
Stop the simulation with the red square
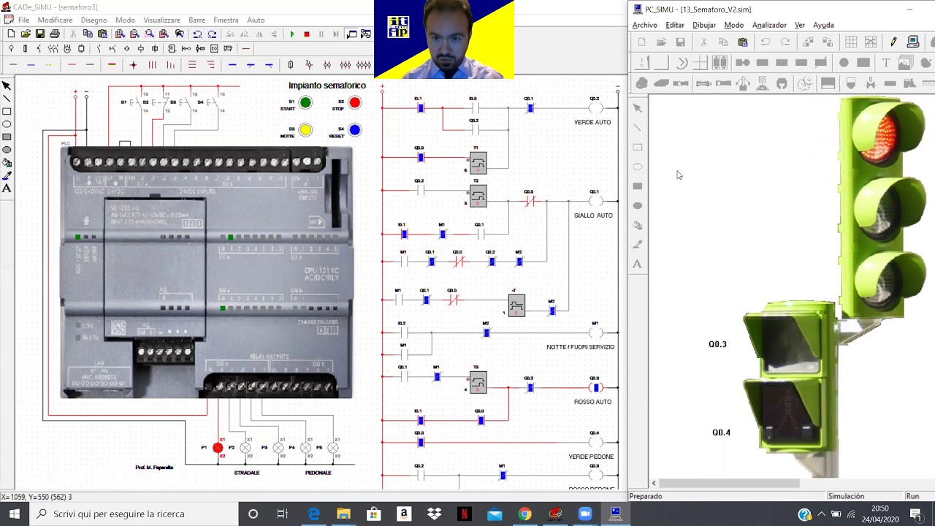pyautogui.click(x=307, y=34)
